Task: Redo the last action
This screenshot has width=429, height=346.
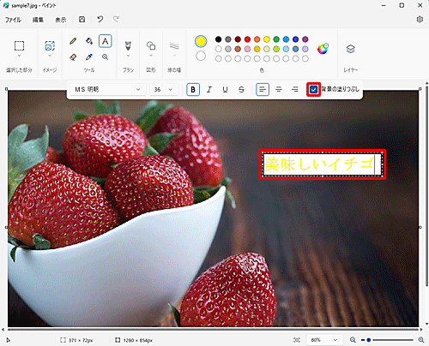Action: tap(116, 20)
